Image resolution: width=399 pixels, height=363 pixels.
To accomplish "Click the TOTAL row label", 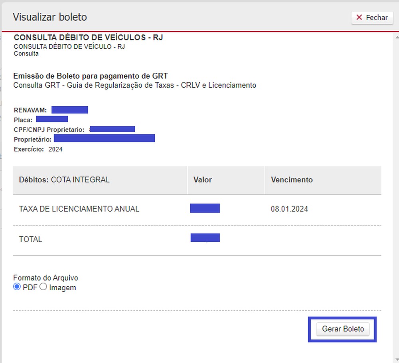I will click(x=30, y=239).
